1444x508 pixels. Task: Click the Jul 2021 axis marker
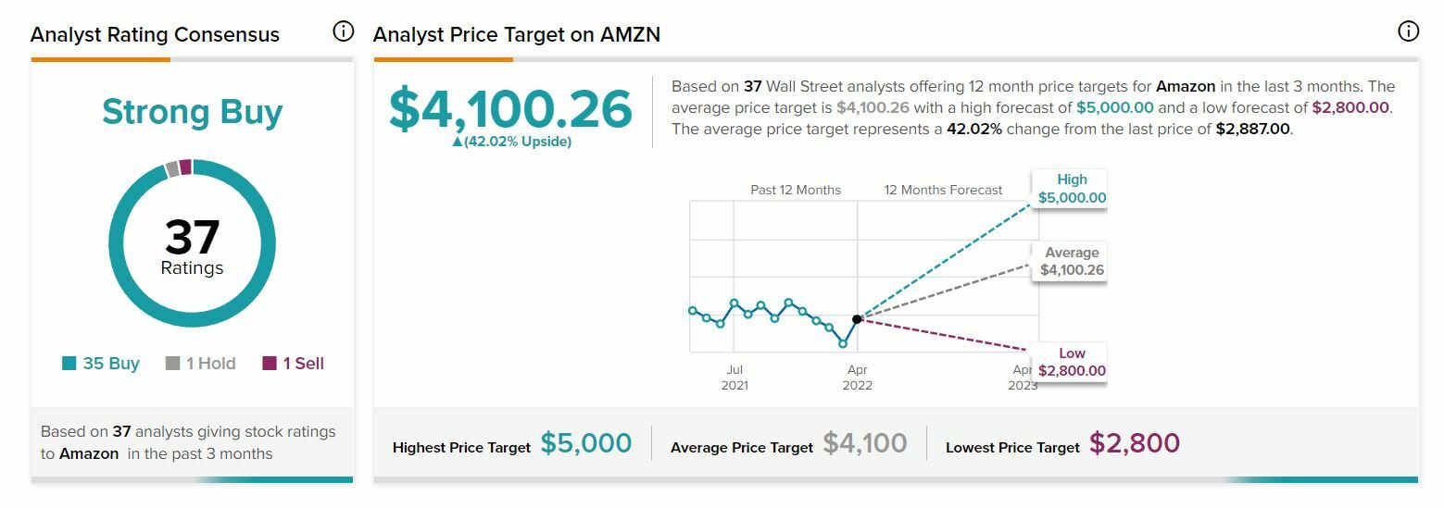coord(735,378)
